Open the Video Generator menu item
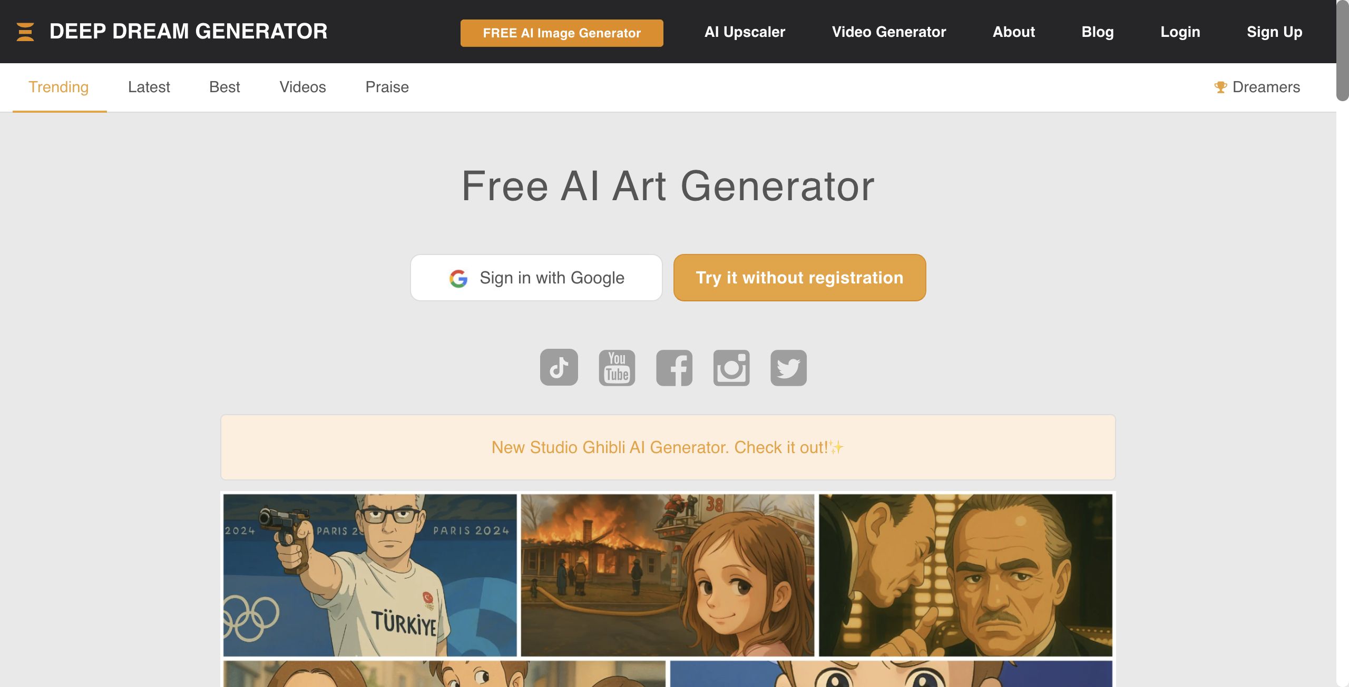This screenshot has width=1349, height=687. click(x=889, y=32)
